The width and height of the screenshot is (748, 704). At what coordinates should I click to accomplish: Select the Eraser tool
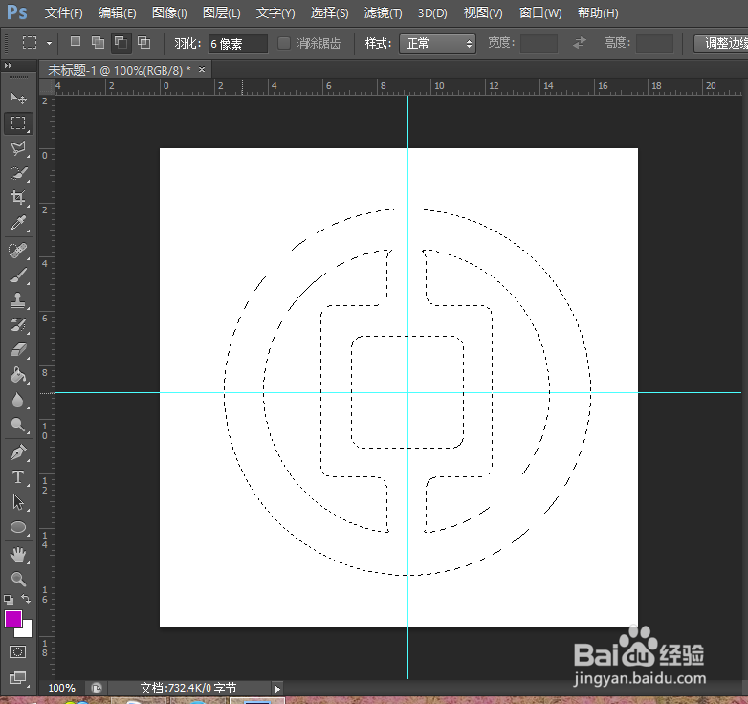click(18, 350)
